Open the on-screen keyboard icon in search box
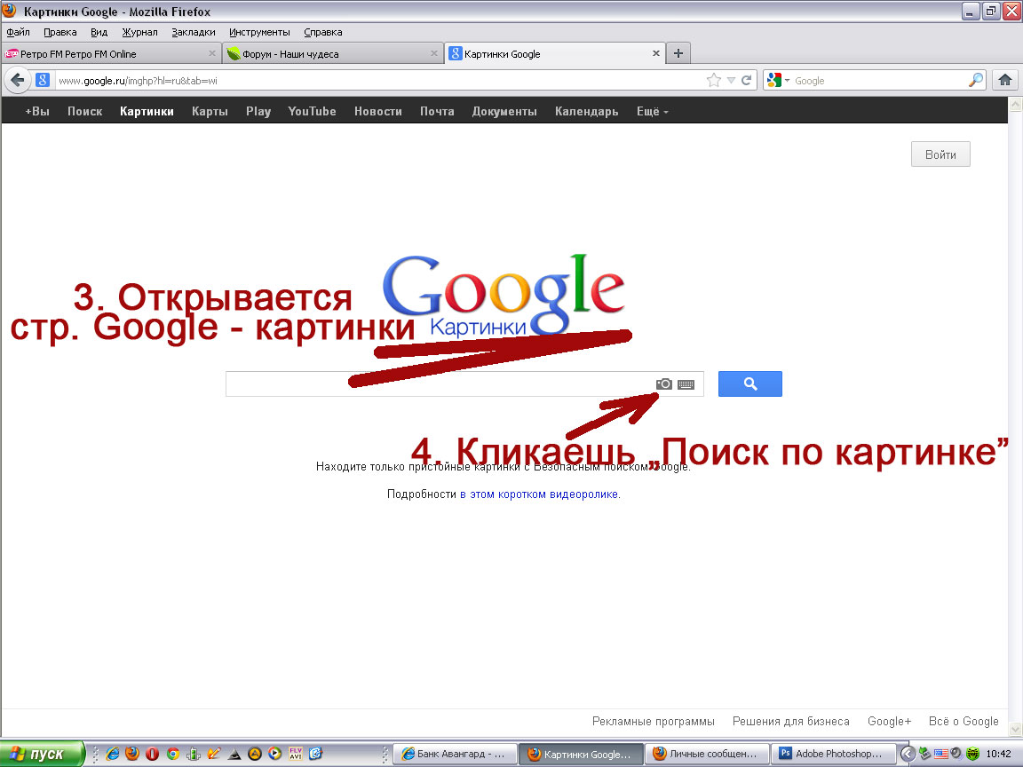 686,384
